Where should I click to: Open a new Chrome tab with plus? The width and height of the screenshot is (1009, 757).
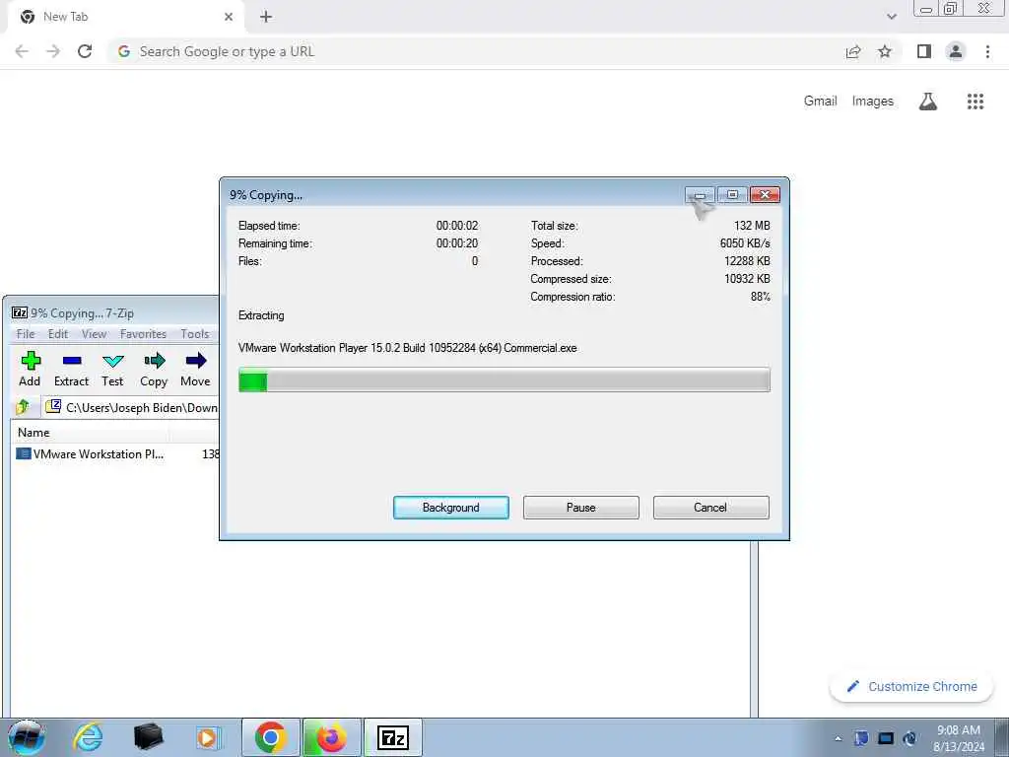[x=266, y=17]
